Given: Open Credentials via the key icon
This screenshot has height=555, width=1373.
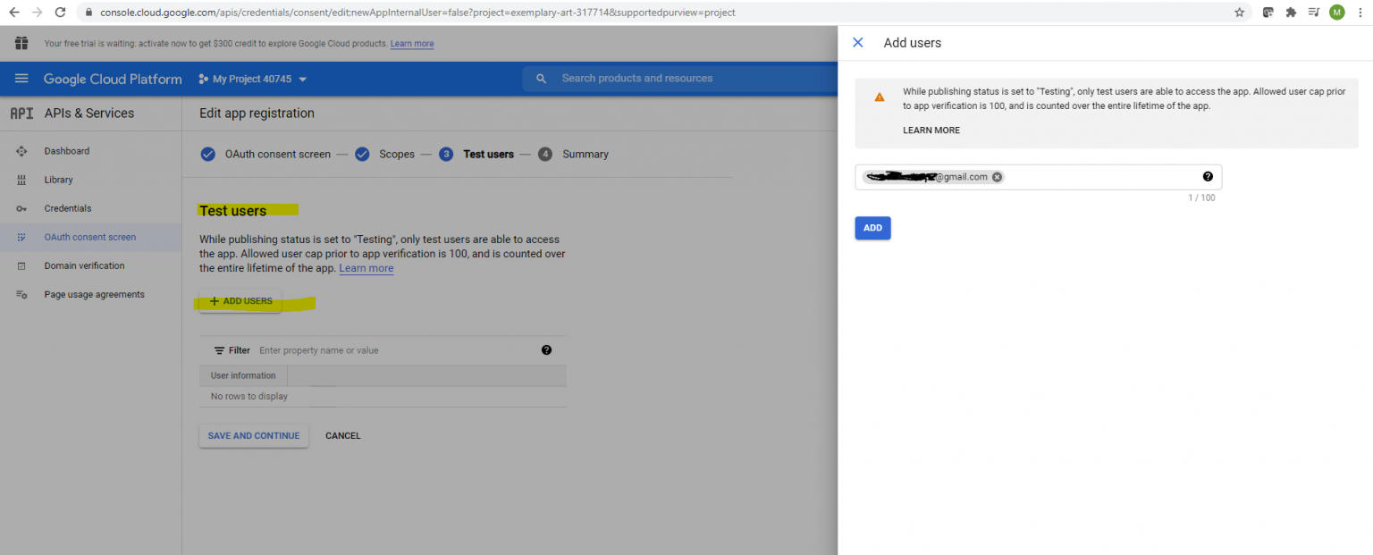Looking at the screenshot, I should point(21,208).
